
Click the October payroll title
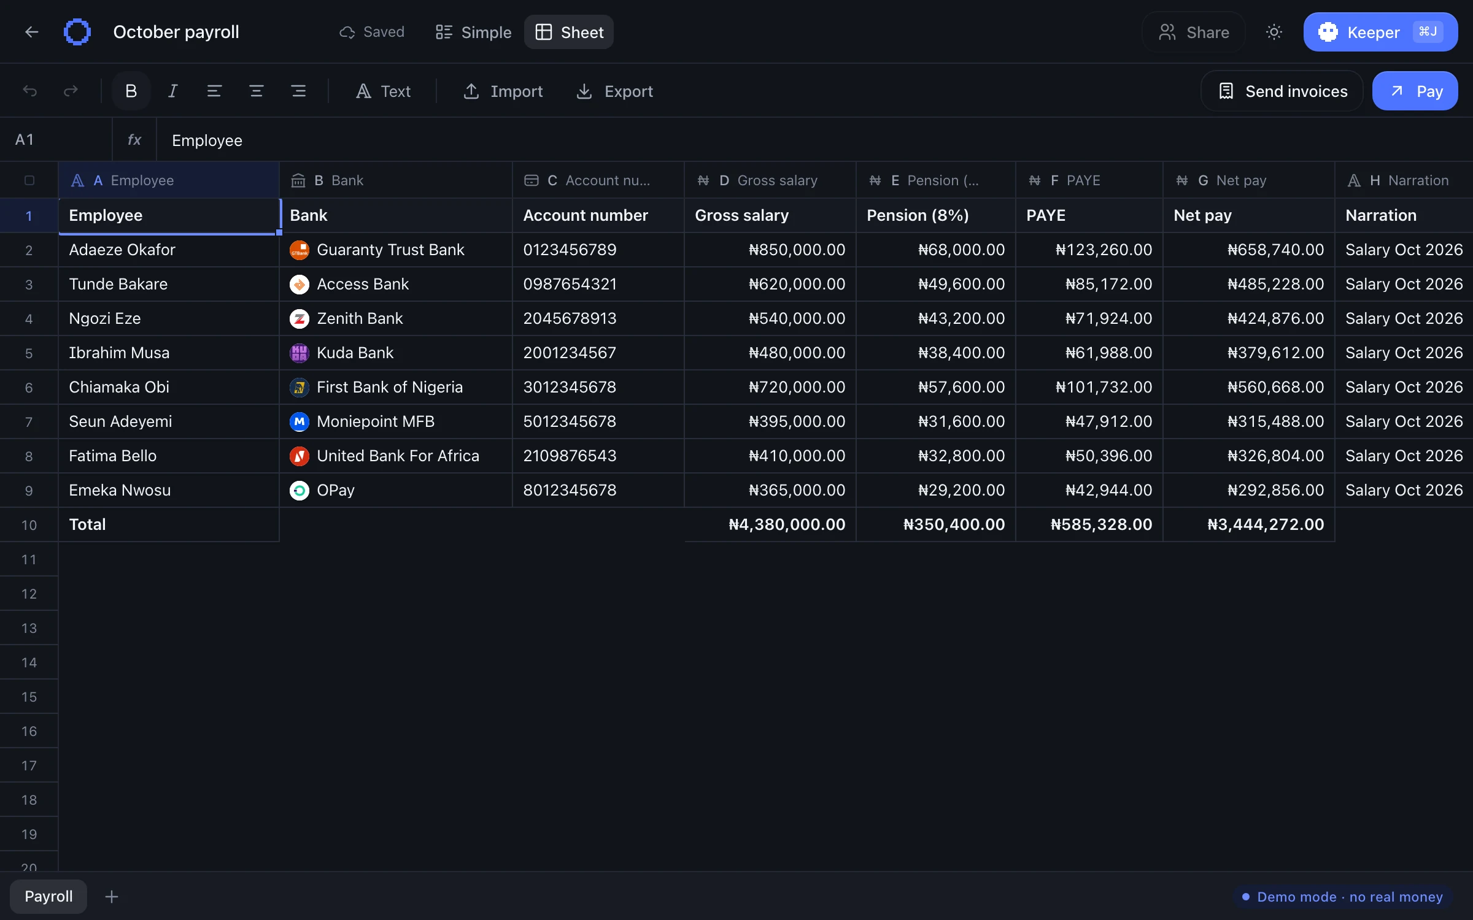(176, 32)
